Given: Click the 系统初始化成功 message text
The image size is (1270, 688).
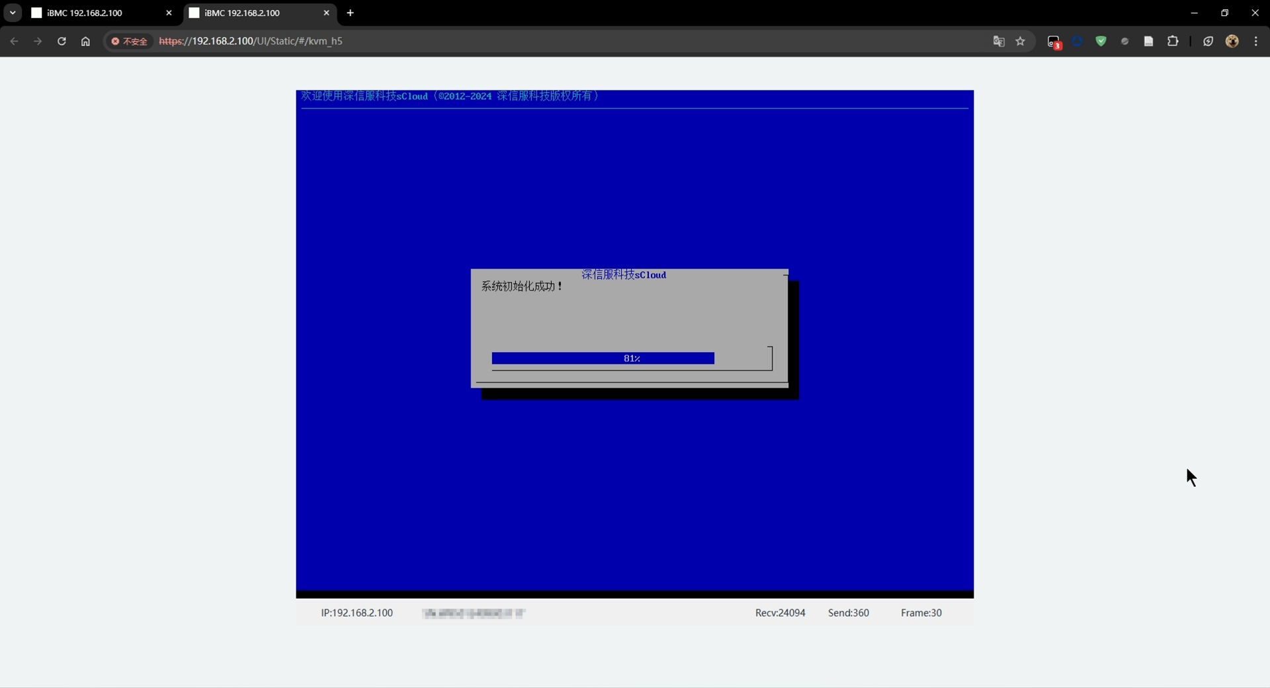Looking at the screenshot, I should click(x=522, y=286).
